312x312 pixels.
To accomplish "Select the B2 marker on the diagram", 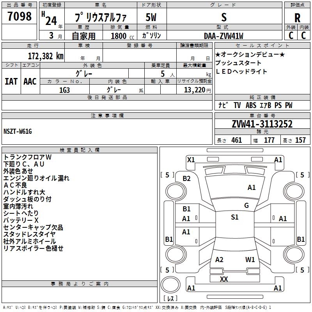I will point(187,179).
